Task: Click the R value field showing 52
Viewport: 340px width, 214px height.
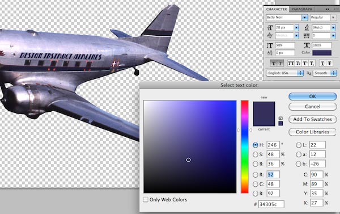Action: [273, 175]
